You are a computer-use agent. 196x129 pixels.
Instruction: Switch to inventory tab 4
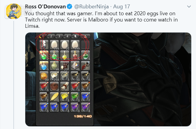(x=67, y=36)
